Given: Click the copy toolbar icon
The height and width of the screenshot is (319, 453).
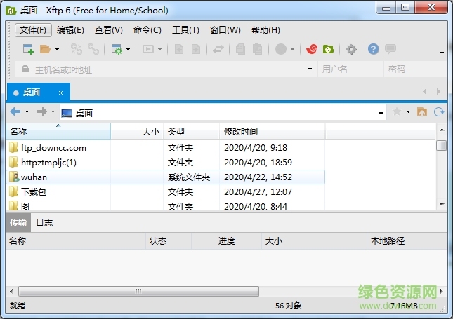Looking at the screenshot, I should click(240, 49).
